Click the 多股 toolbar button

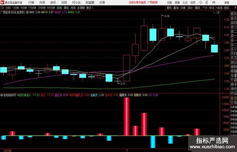click(x=183, y=8)
